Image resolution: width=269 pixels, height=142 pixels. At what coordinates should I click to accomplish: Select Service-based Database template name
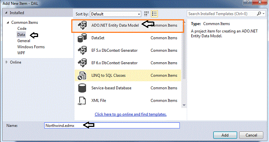click(x=111, y=88)
